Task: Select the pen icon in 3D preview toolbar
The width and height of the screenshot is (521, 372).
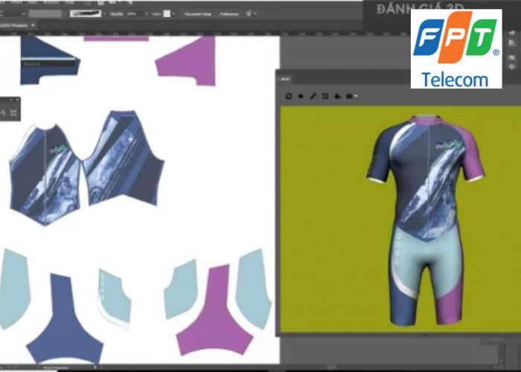Action: (x=313, y=96)
